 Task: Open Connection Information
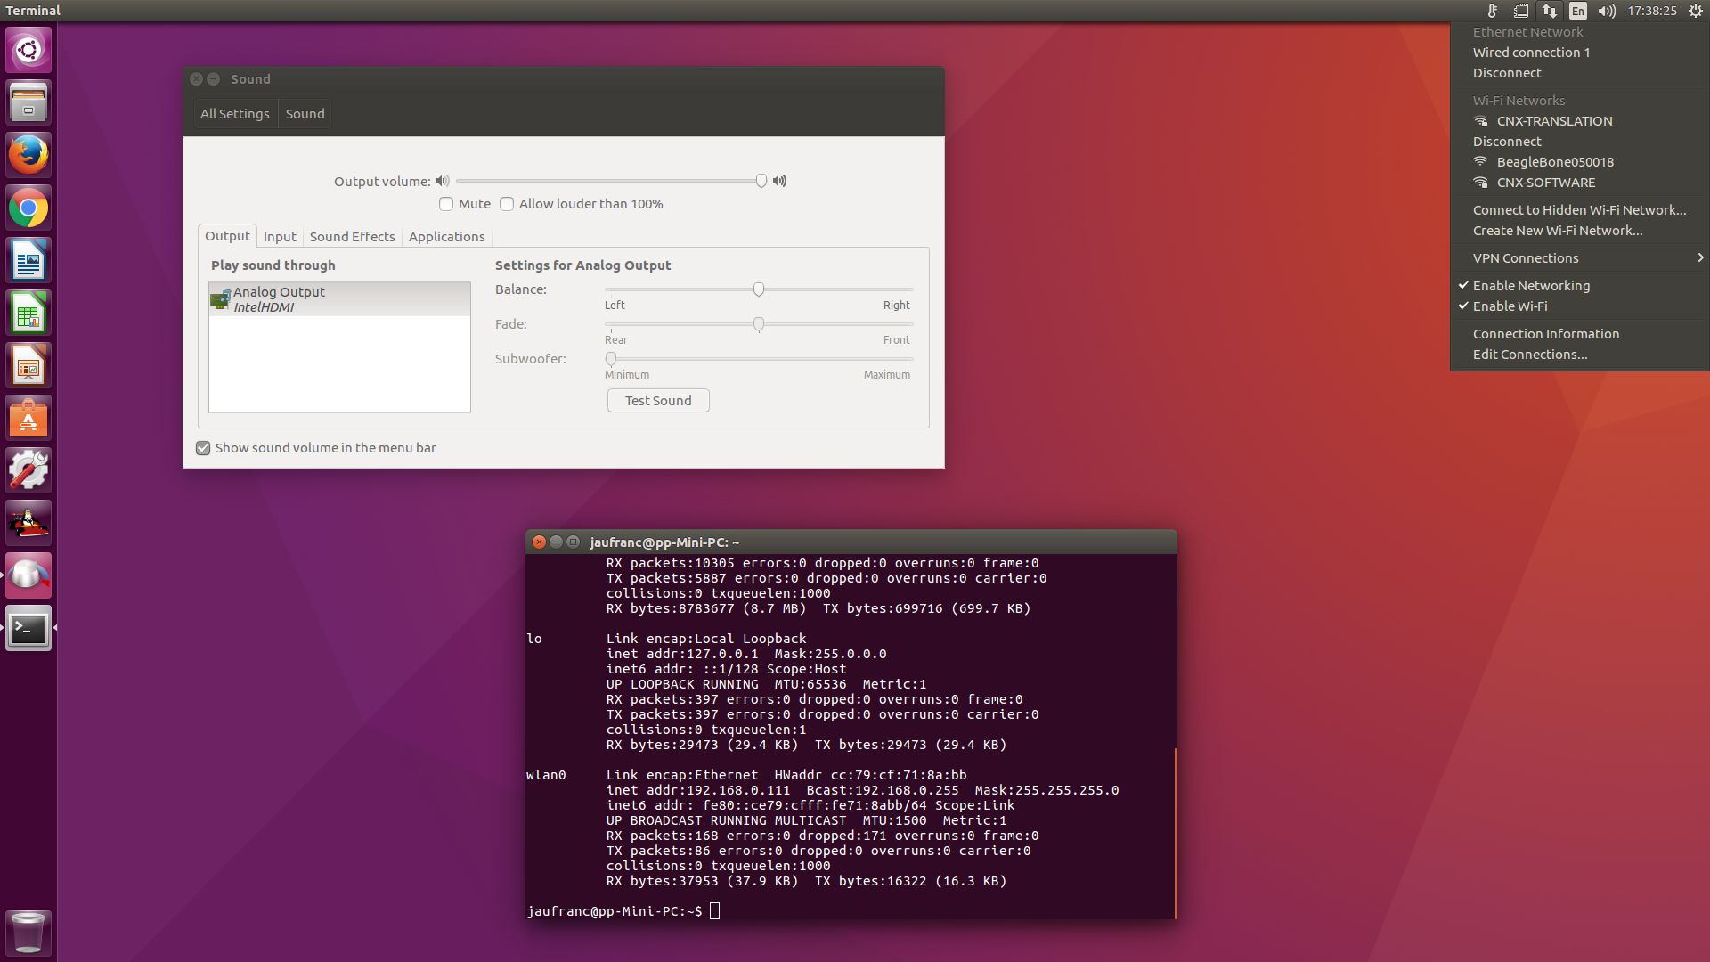click(1546, 334)
